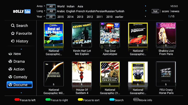Image resolution: width=188 pixels, height=105 pixels.
Task: Click the film reel icon beside Action
Action: coord(10,69)
